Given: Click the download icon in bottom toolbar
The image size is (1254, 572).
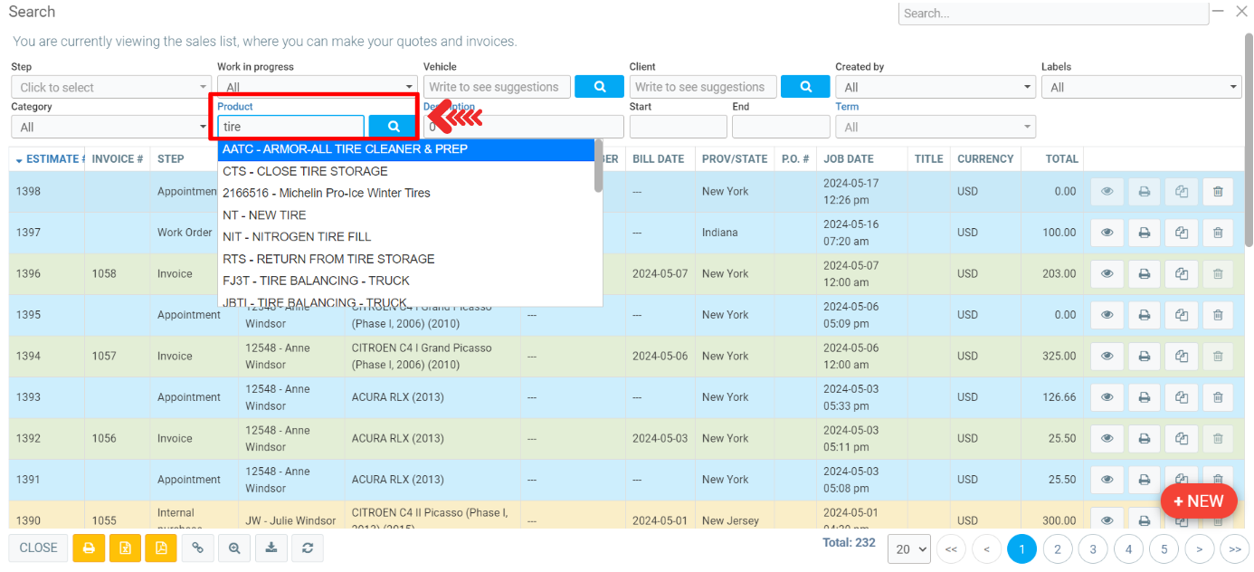Looking at the screenshot, I should pyautogui.click(x=271, y=548).
